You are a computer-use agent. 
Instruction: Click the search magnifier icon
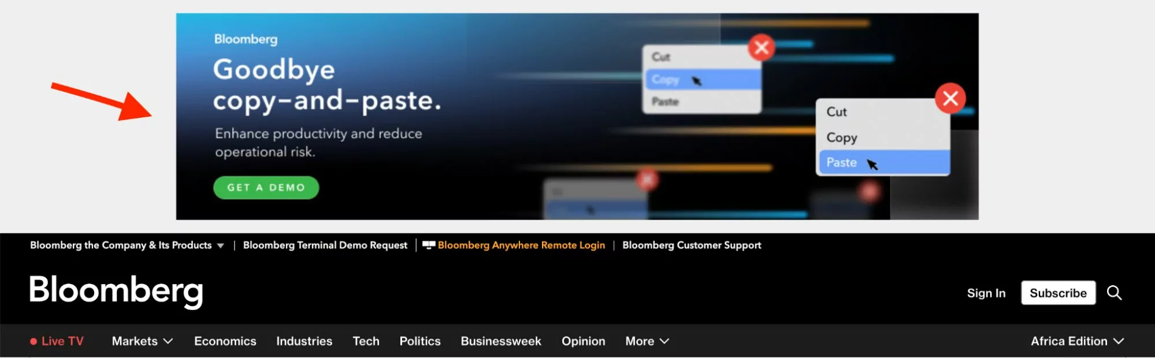1114,293
